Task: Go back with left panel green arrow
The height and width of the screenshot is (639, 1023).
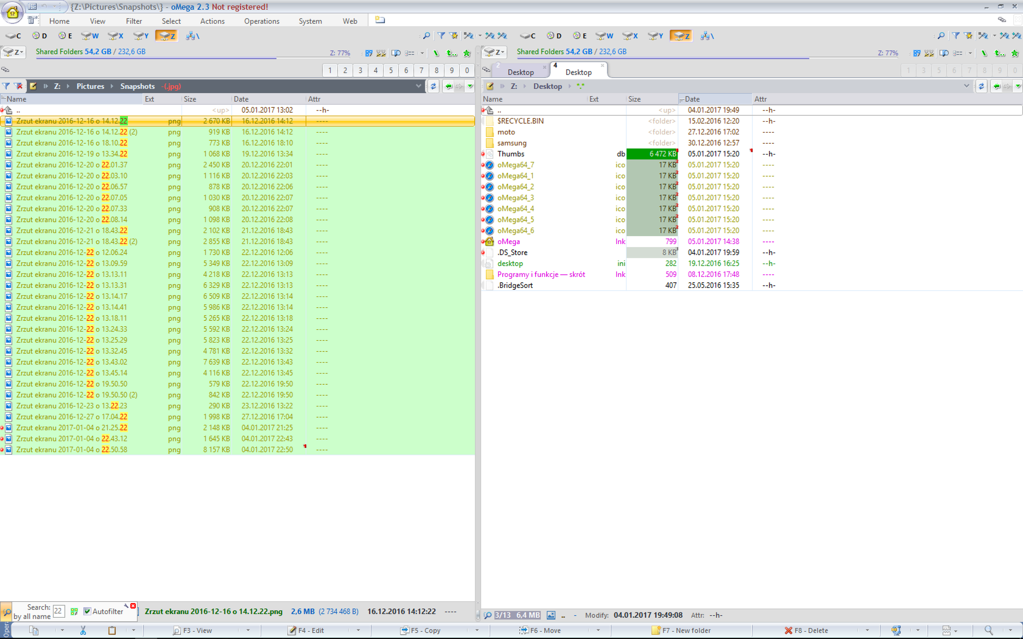Action: click(x=448, y=86)
